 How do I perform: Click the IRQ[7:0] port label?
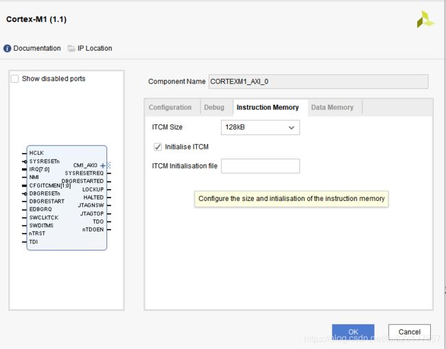click(x=39, y=169)
